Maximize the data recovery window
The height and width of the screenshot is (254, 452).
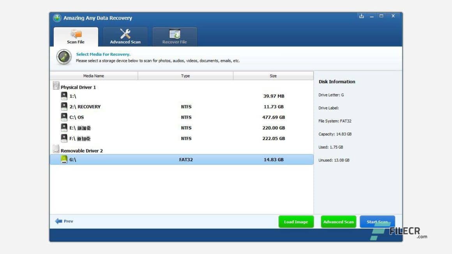click(x=381, y=16)
